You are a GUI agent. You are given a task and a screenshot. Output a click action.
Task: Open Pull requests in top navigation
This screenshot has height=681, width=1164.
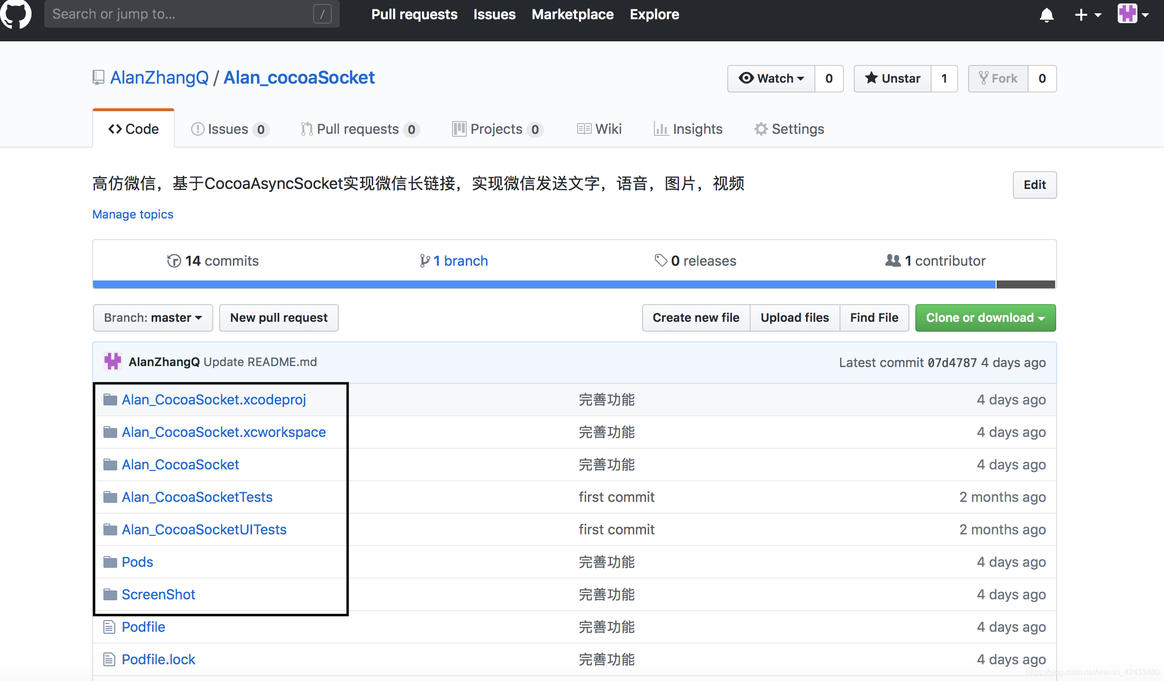tap(414, 14)
